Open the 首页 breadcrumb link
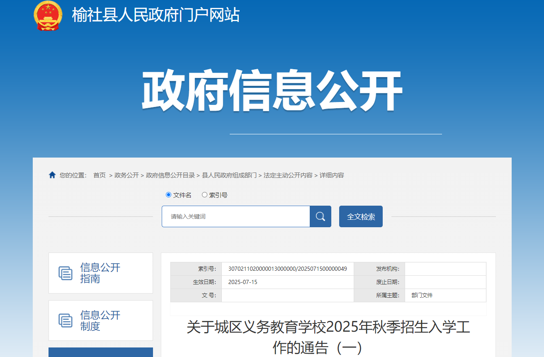 [100, 175]
